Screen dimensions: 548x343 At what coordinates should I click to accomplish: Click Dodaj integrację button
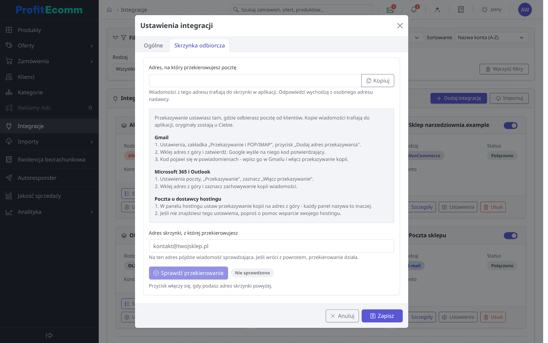click(x=459, y=98)
